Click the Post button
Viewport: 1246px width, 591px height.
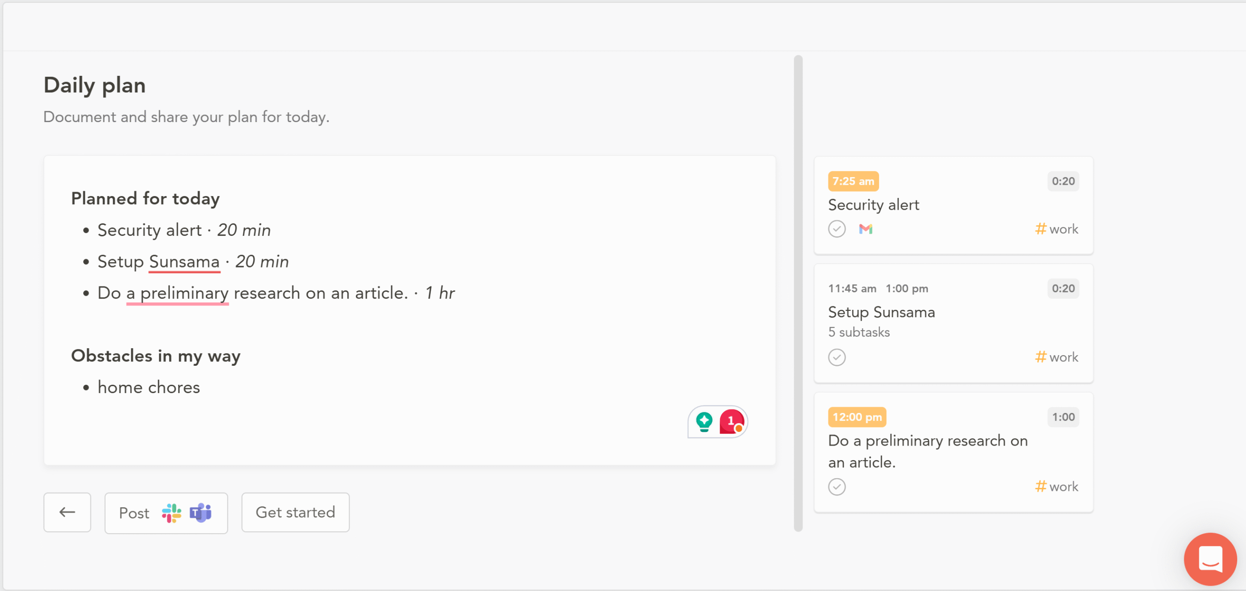coord(166,513)
